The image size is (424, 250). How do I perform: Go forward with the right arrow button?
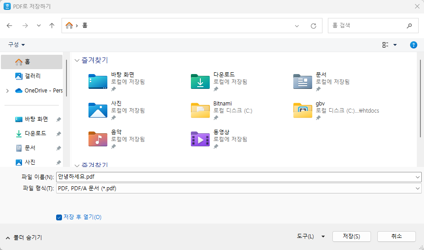pos(25,26)
